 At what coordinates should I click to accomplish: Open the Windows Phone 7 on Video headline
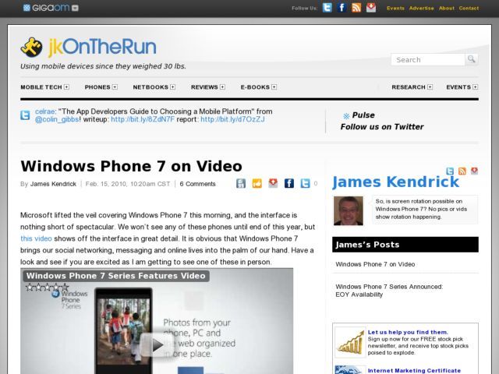pos(131,166)
